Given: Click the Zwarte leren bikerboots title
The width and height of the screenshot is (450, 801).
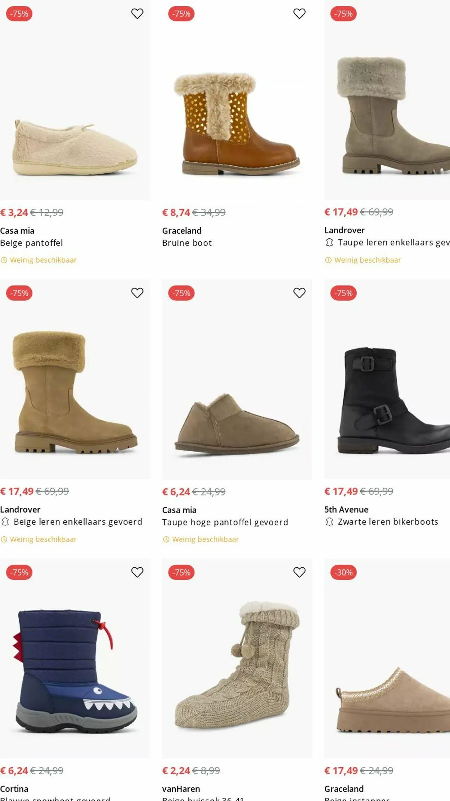Looking at the screenshot, I should point(388,522).
